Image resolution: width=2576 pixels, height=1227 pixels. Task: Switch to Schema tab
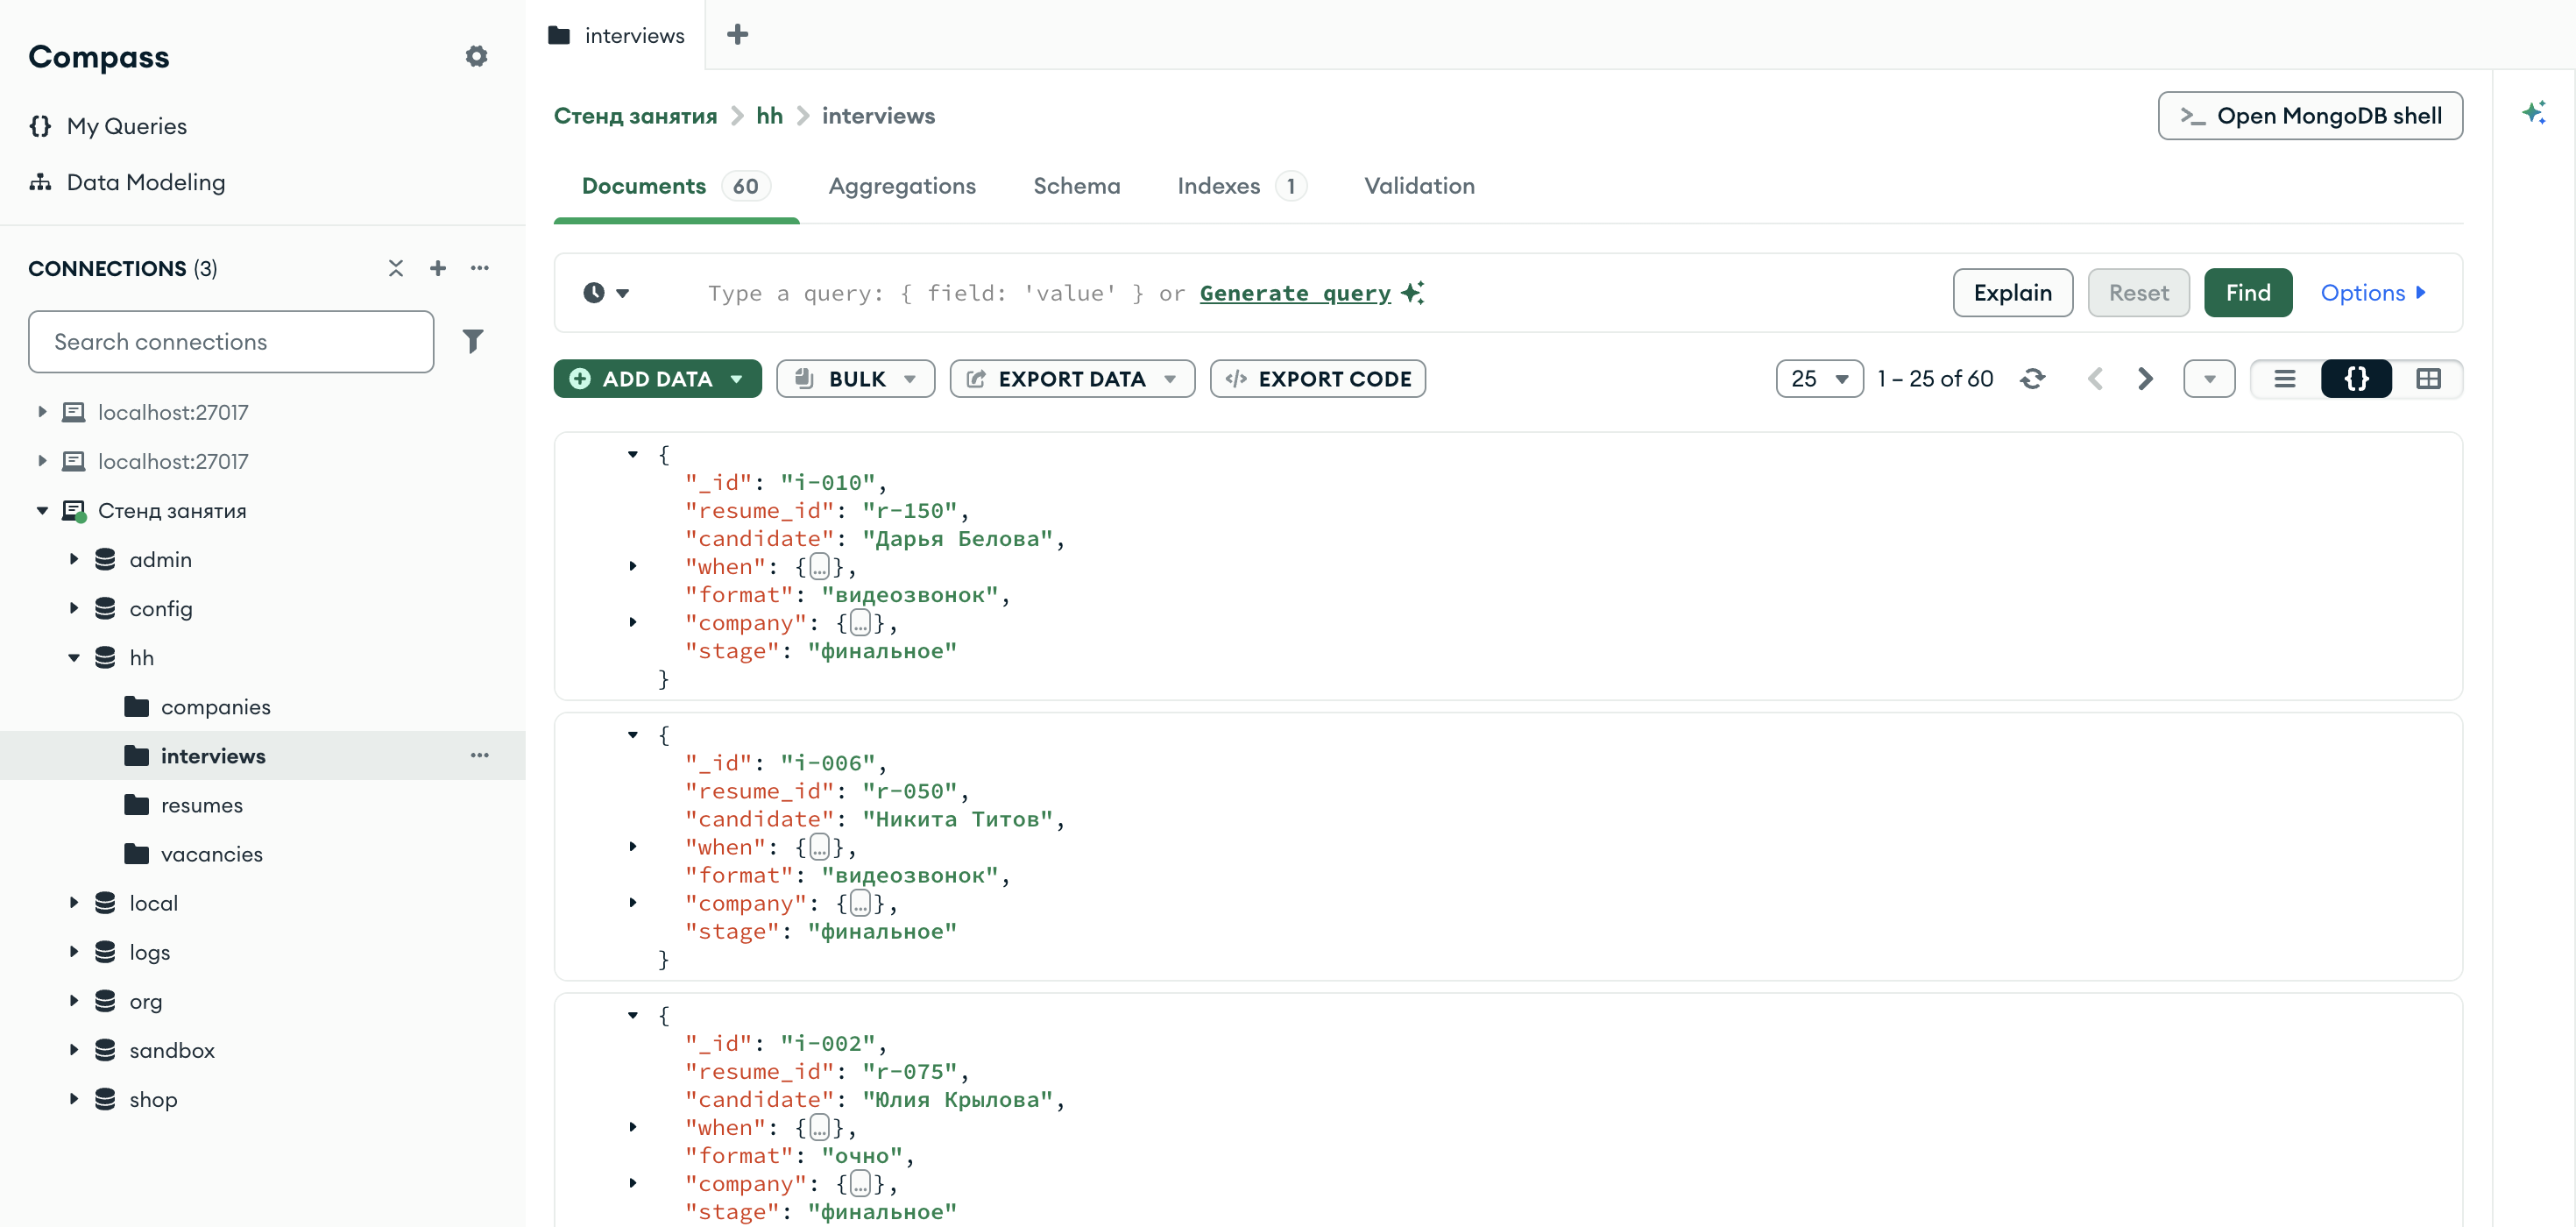coord(1076,186)
